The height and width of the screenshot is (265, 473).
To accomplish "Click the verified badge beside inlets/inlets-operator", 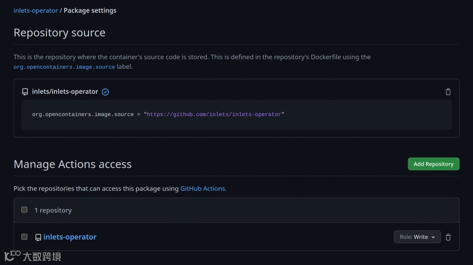I will (x=106, y=92).
